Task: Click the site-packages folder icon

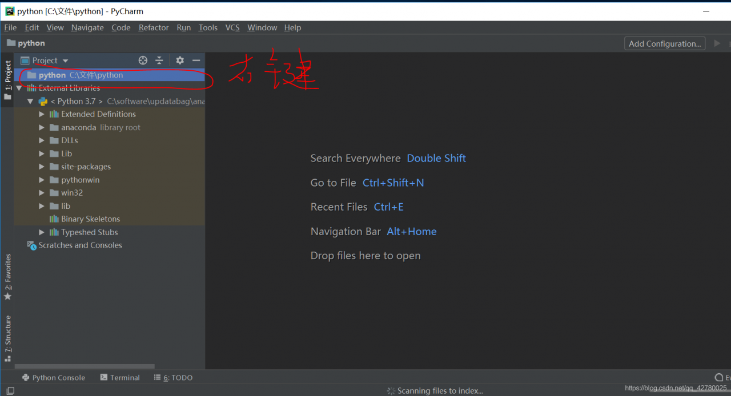Action: (54, 167)
